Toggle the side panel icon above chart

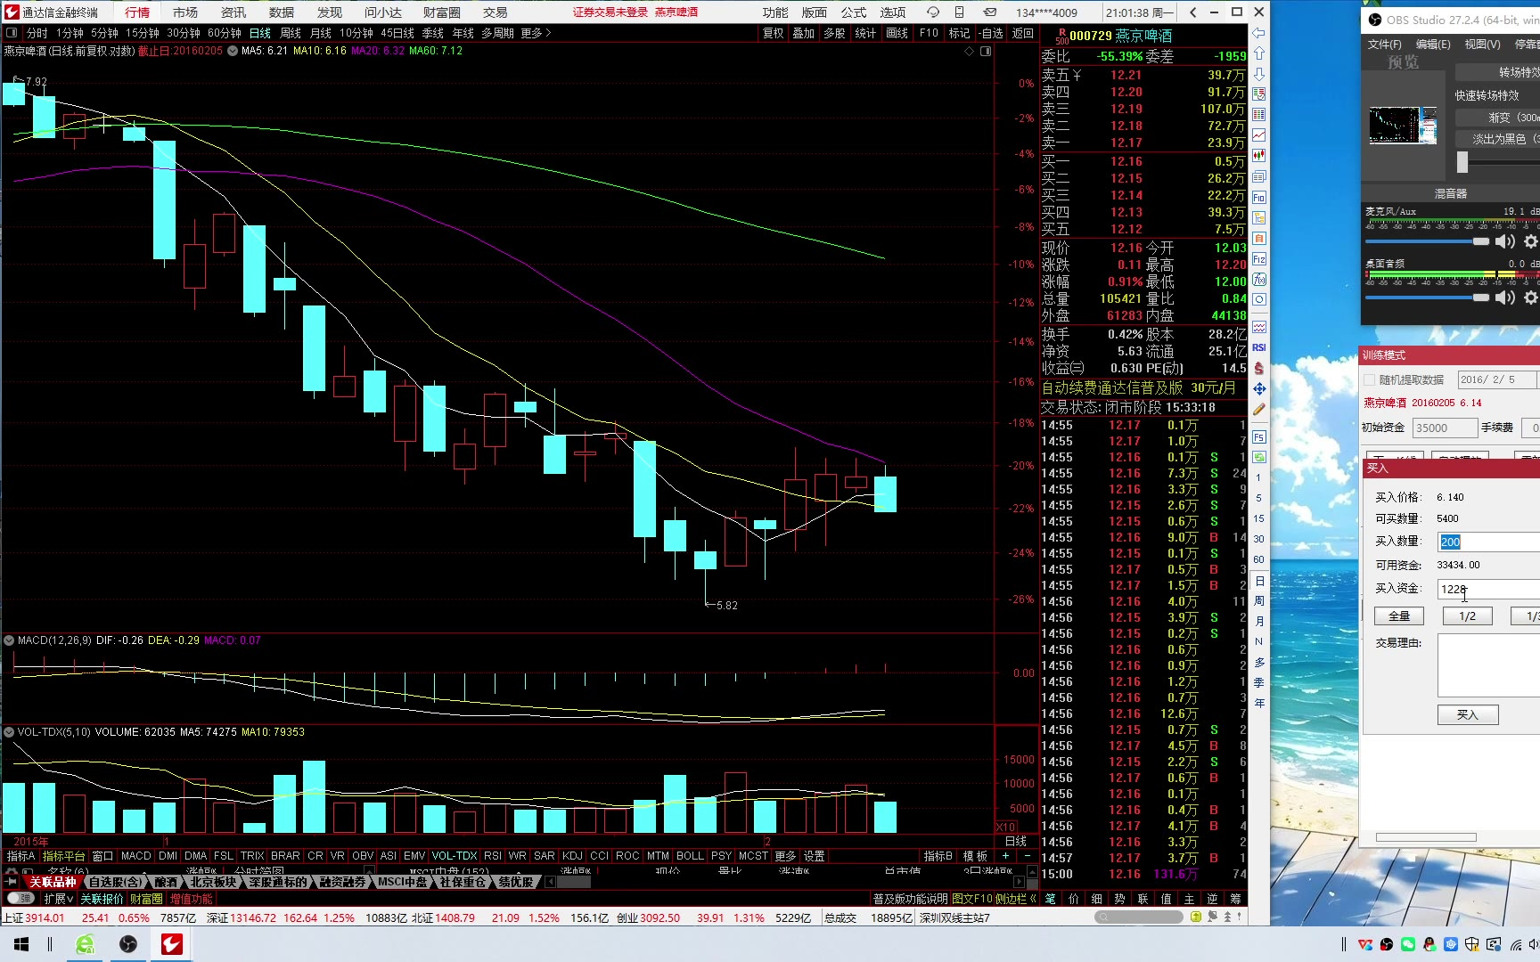tap(986, 52)
